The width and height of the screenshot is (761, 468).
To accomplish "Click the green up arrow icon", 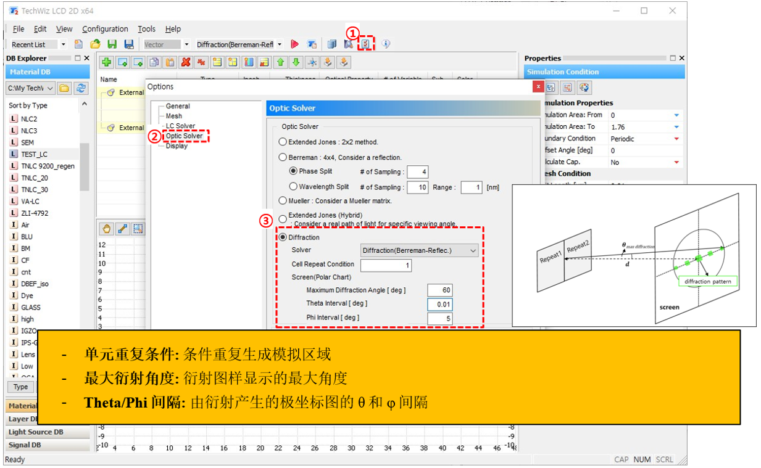I will [x=280, y=62].
